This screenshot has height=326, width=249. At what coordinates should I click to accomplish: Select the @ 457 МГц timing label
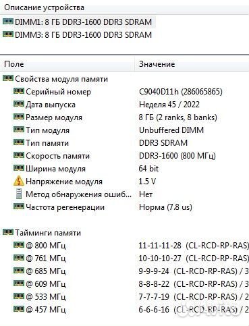pos(46,310)
